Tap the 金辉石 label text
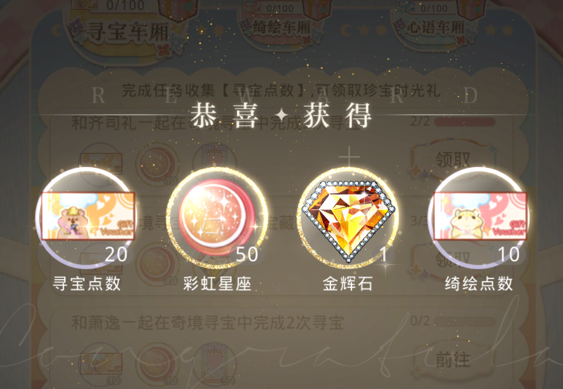 click(348, 283)
